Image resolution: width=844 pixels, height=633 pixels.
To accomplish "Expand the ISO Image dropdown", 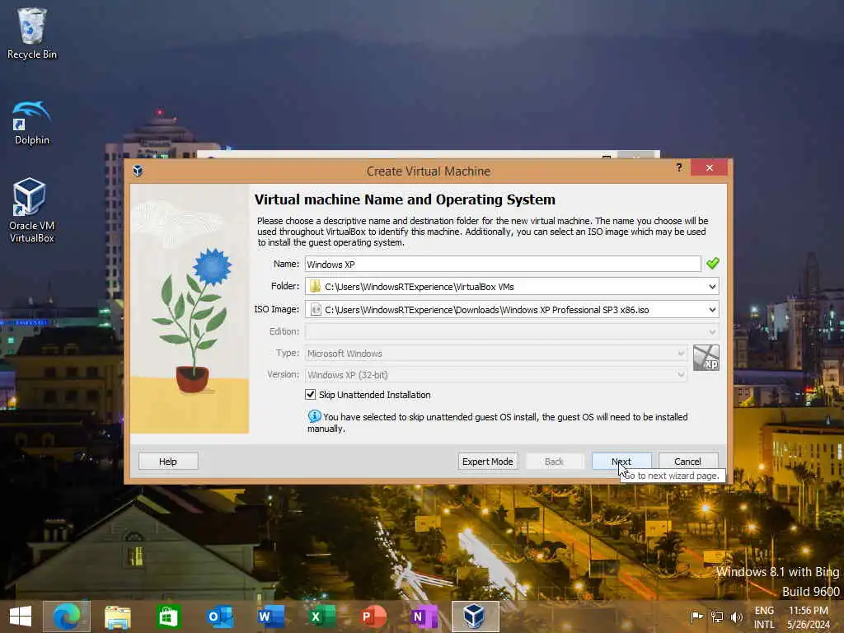I will (712, 310).
